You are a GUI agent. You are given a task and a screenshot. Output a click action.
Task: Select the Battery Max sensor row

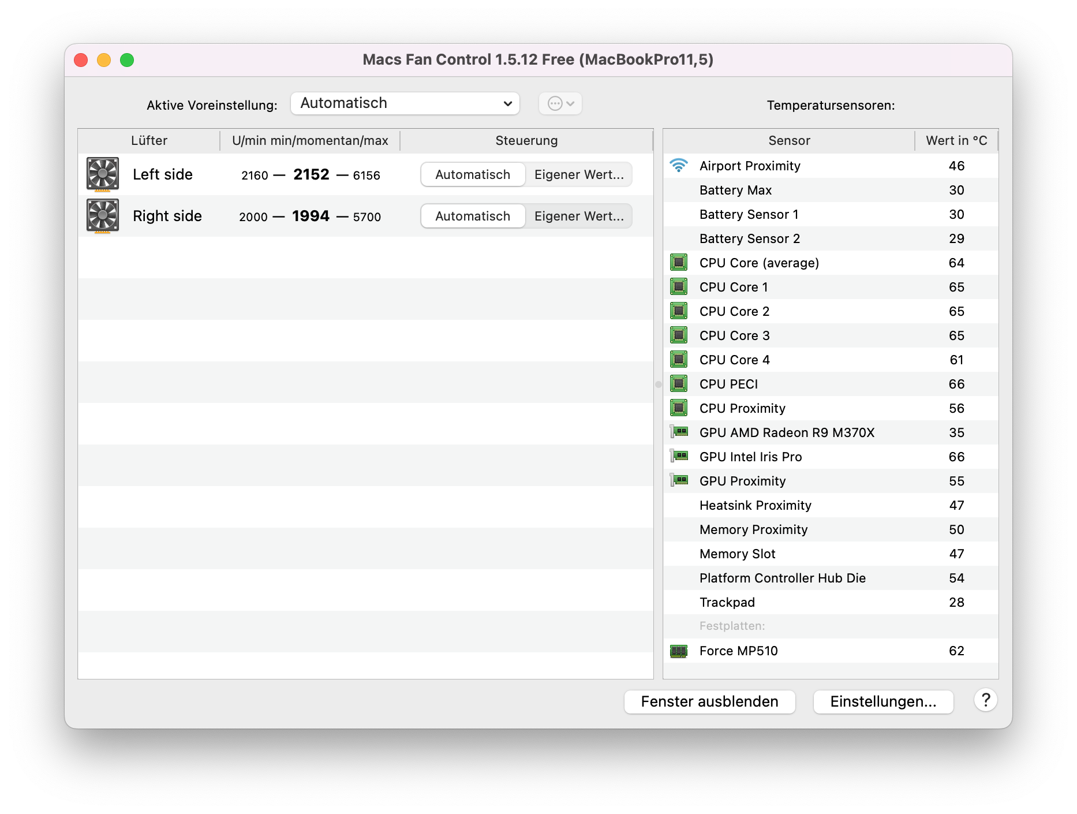pos(831,190)
